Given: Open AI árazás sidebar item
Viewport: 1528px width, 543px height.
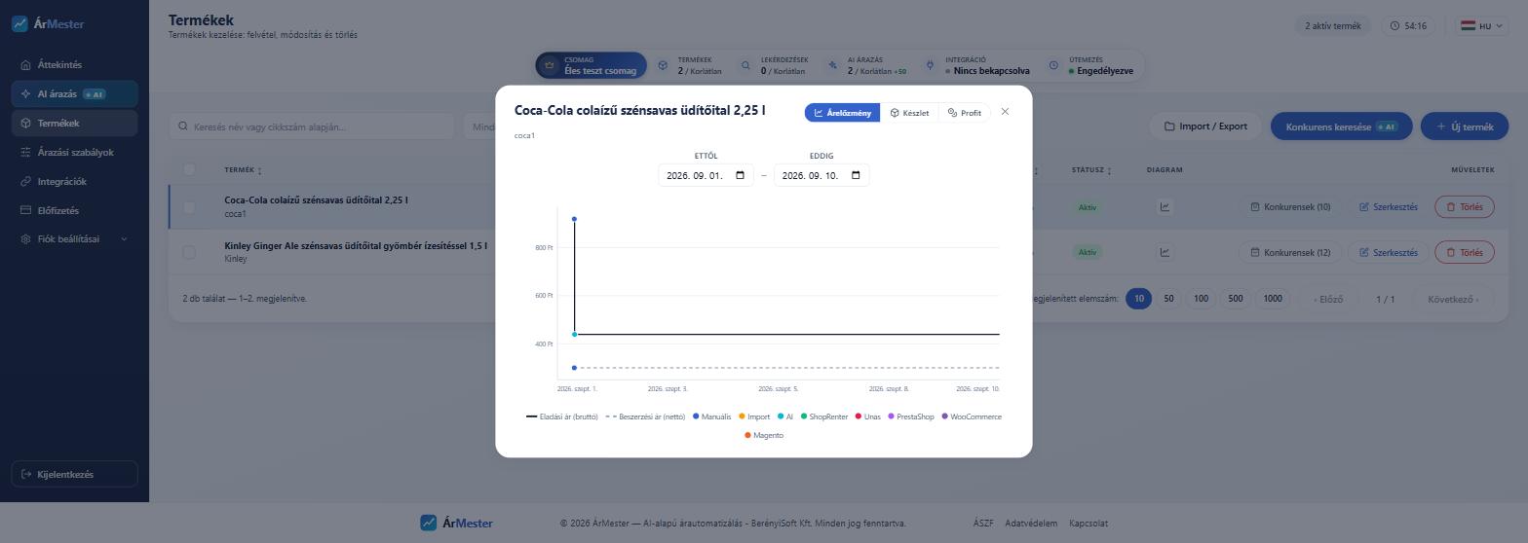Looking at the screenshot, I should pos(75,94).
